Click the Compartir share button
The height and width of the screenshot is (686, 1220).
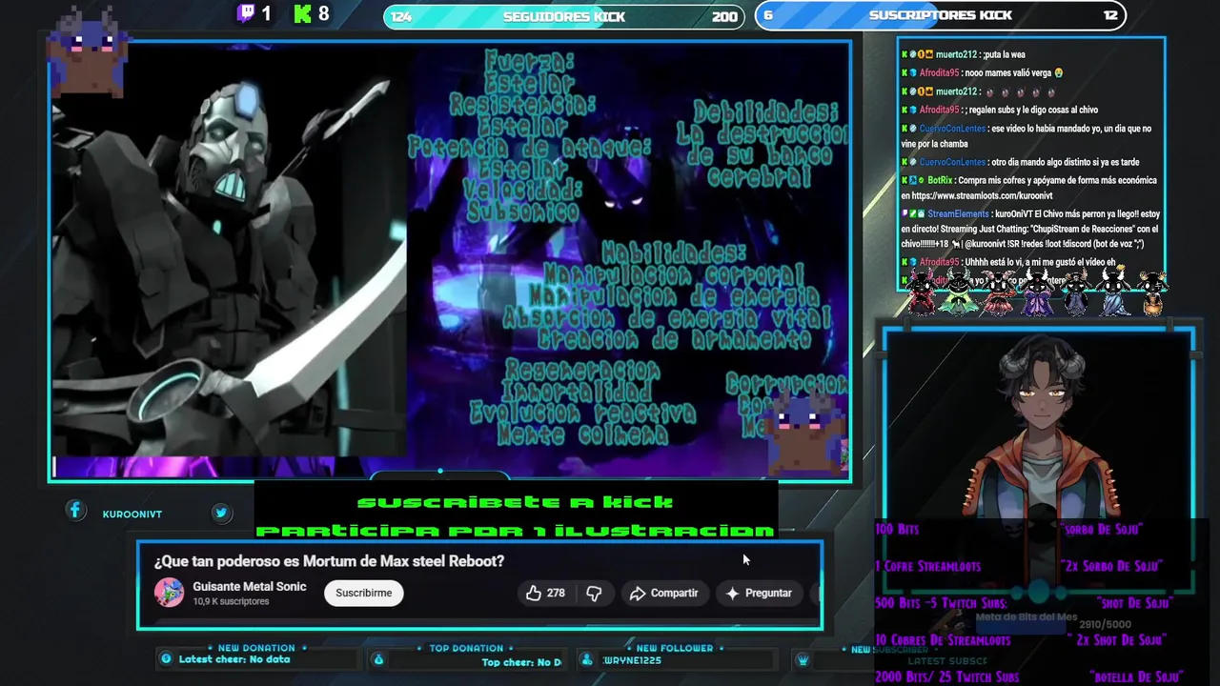pos(664,593)
